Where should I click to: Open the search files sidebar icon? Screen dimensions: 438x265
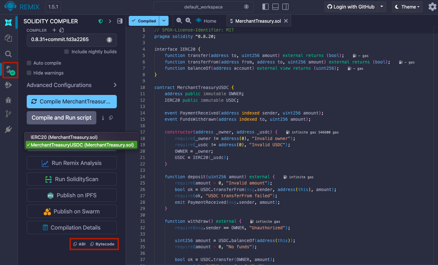(x=8, y=54)
